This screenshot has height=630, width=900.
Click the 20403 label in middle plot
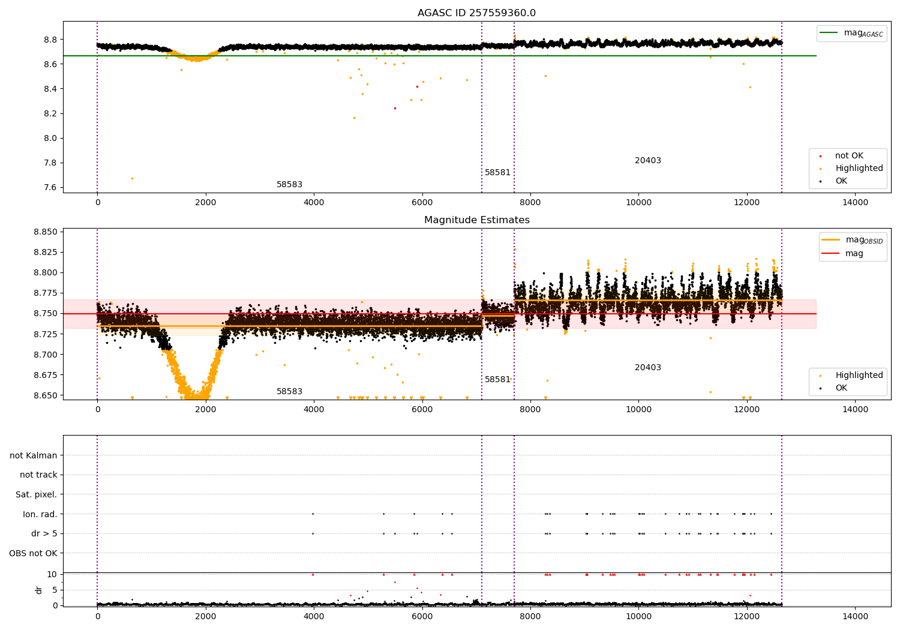click(648, 368)
